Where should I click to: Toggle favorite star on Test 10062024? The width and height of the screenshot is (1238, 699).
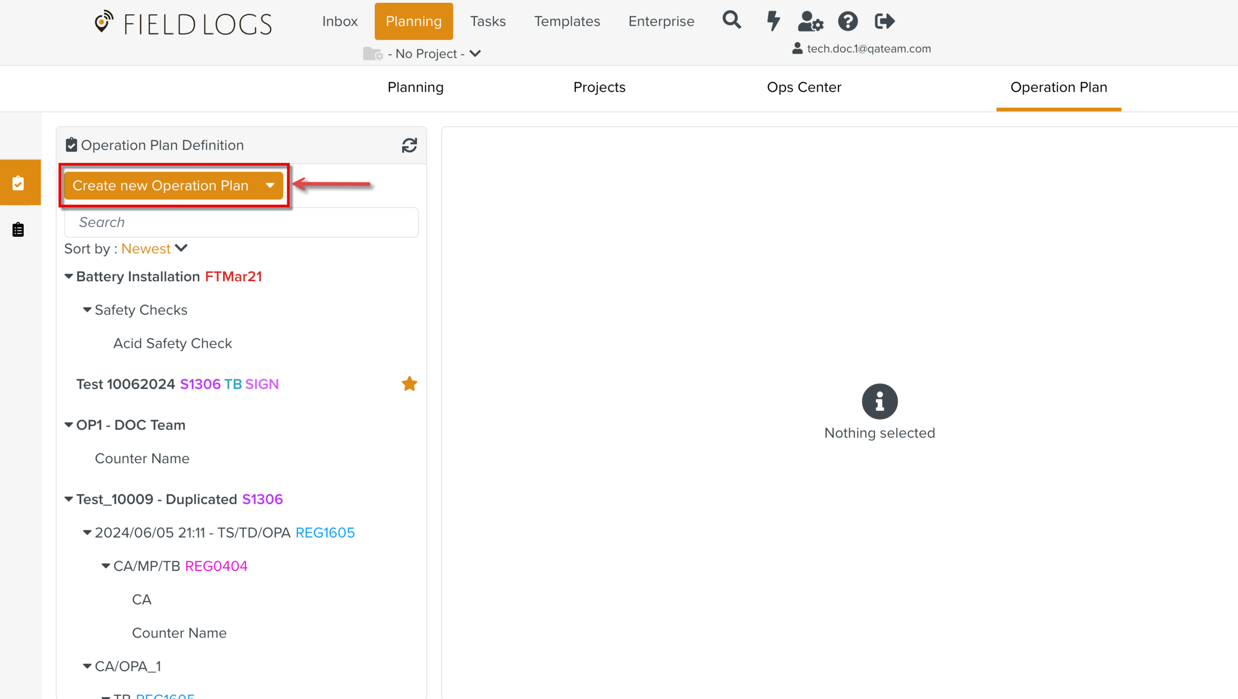(409, 384)
